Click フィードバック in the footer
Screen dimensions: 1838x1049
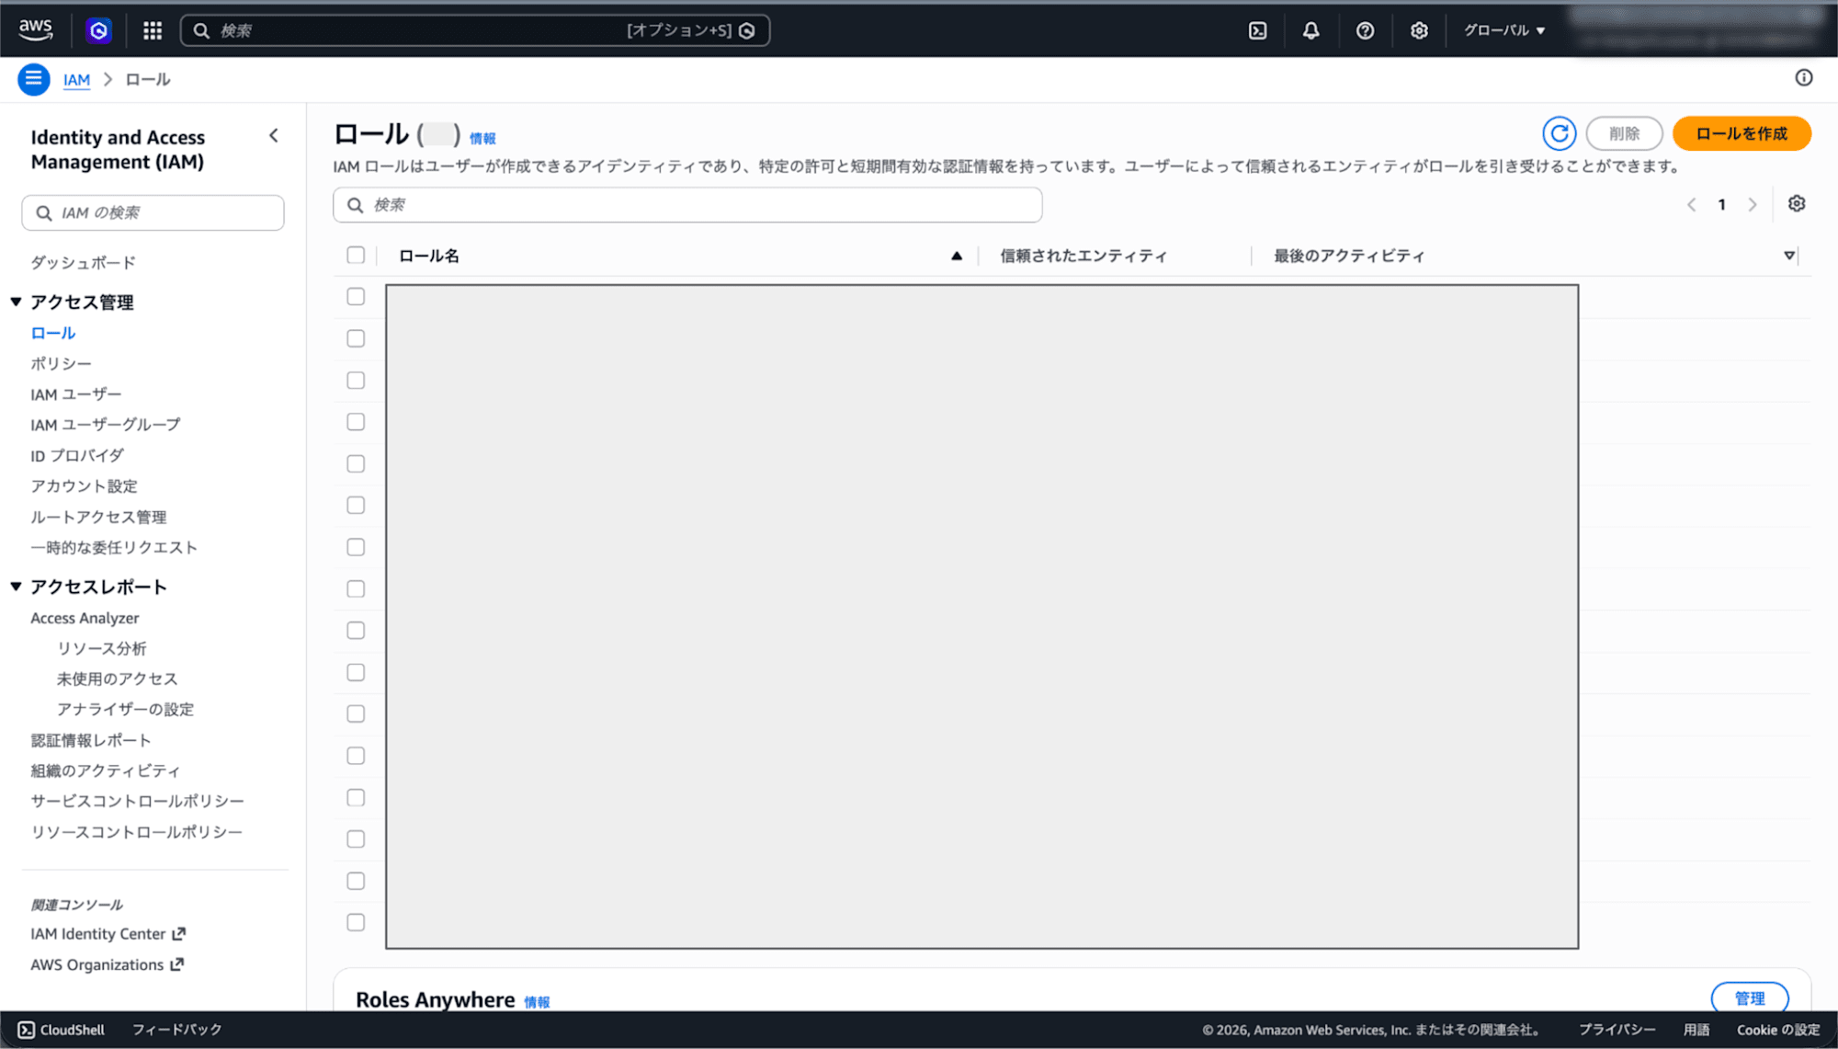[176, 1030]
